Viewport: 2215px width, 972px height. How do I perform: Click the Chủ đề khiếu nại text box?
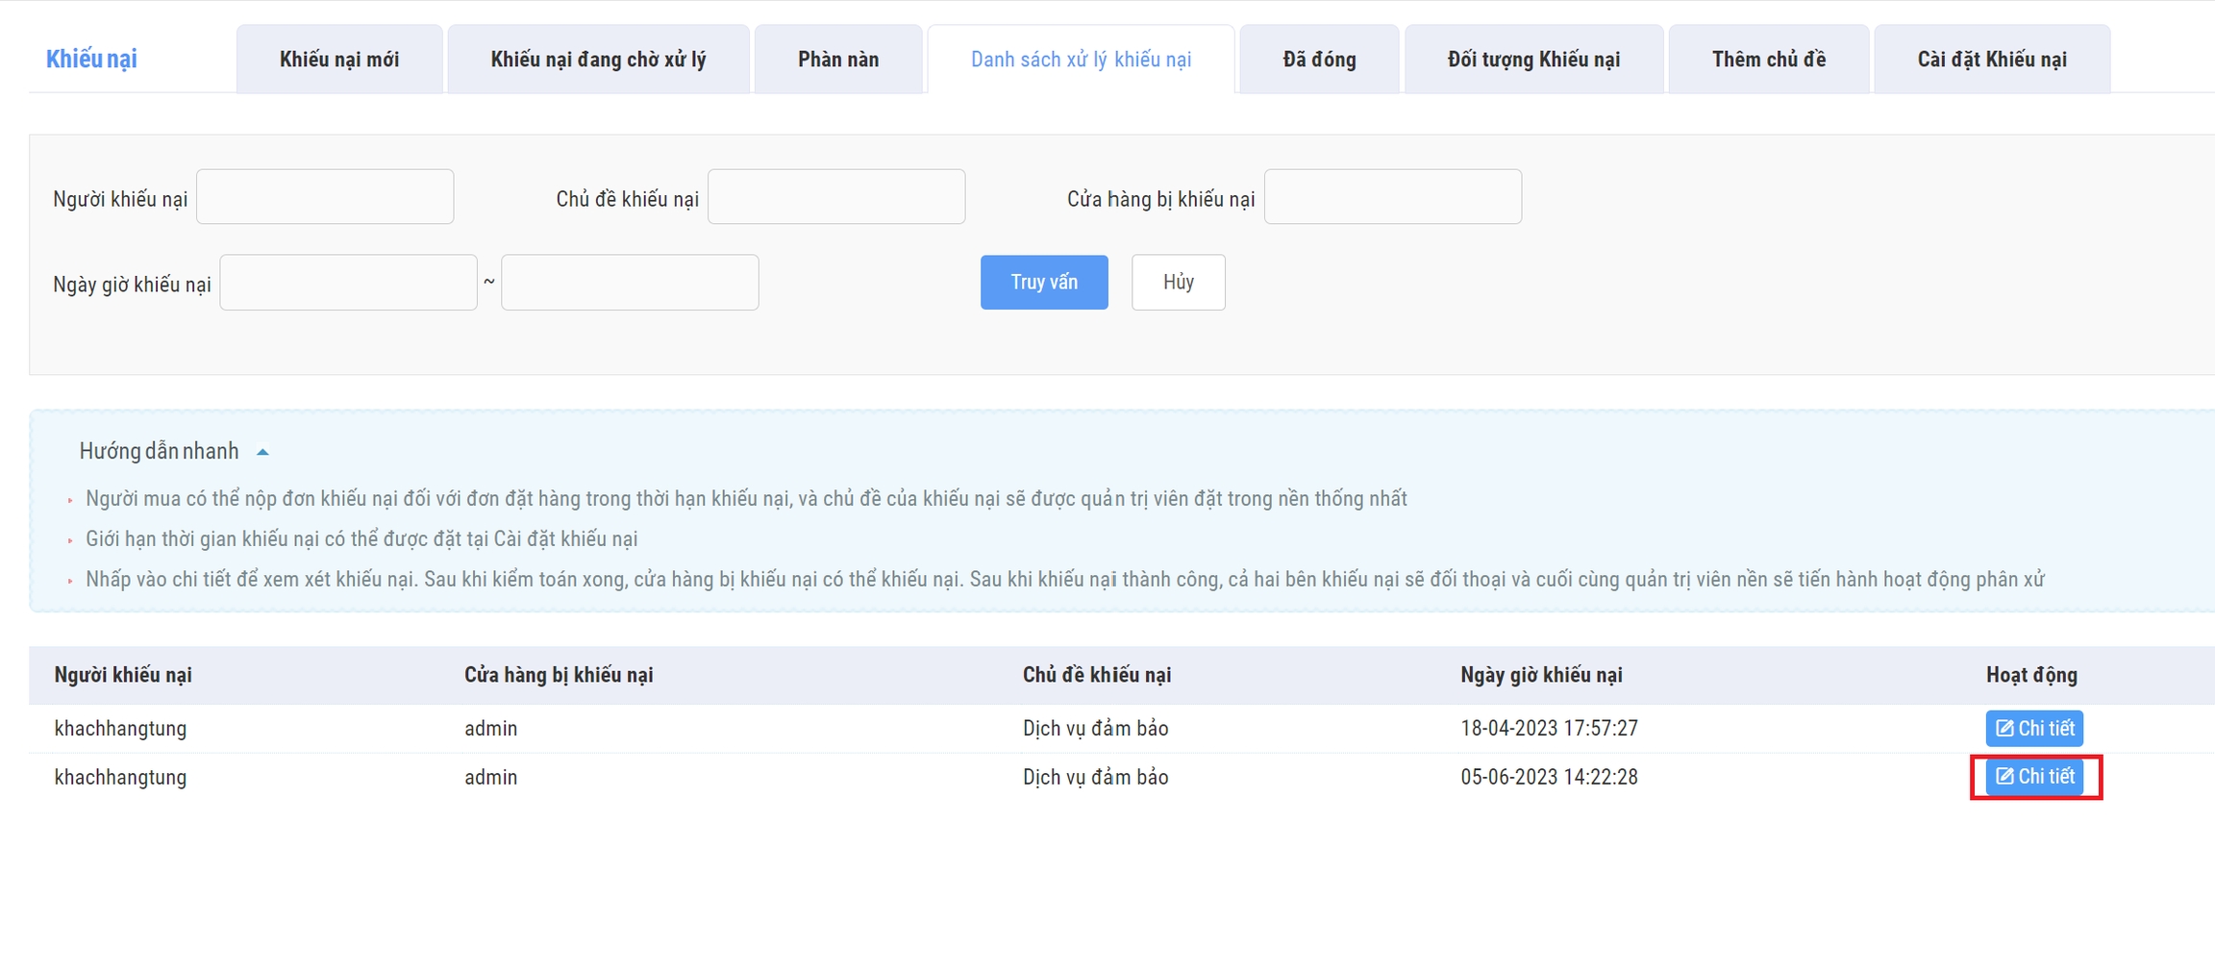[x=835, y=197]
